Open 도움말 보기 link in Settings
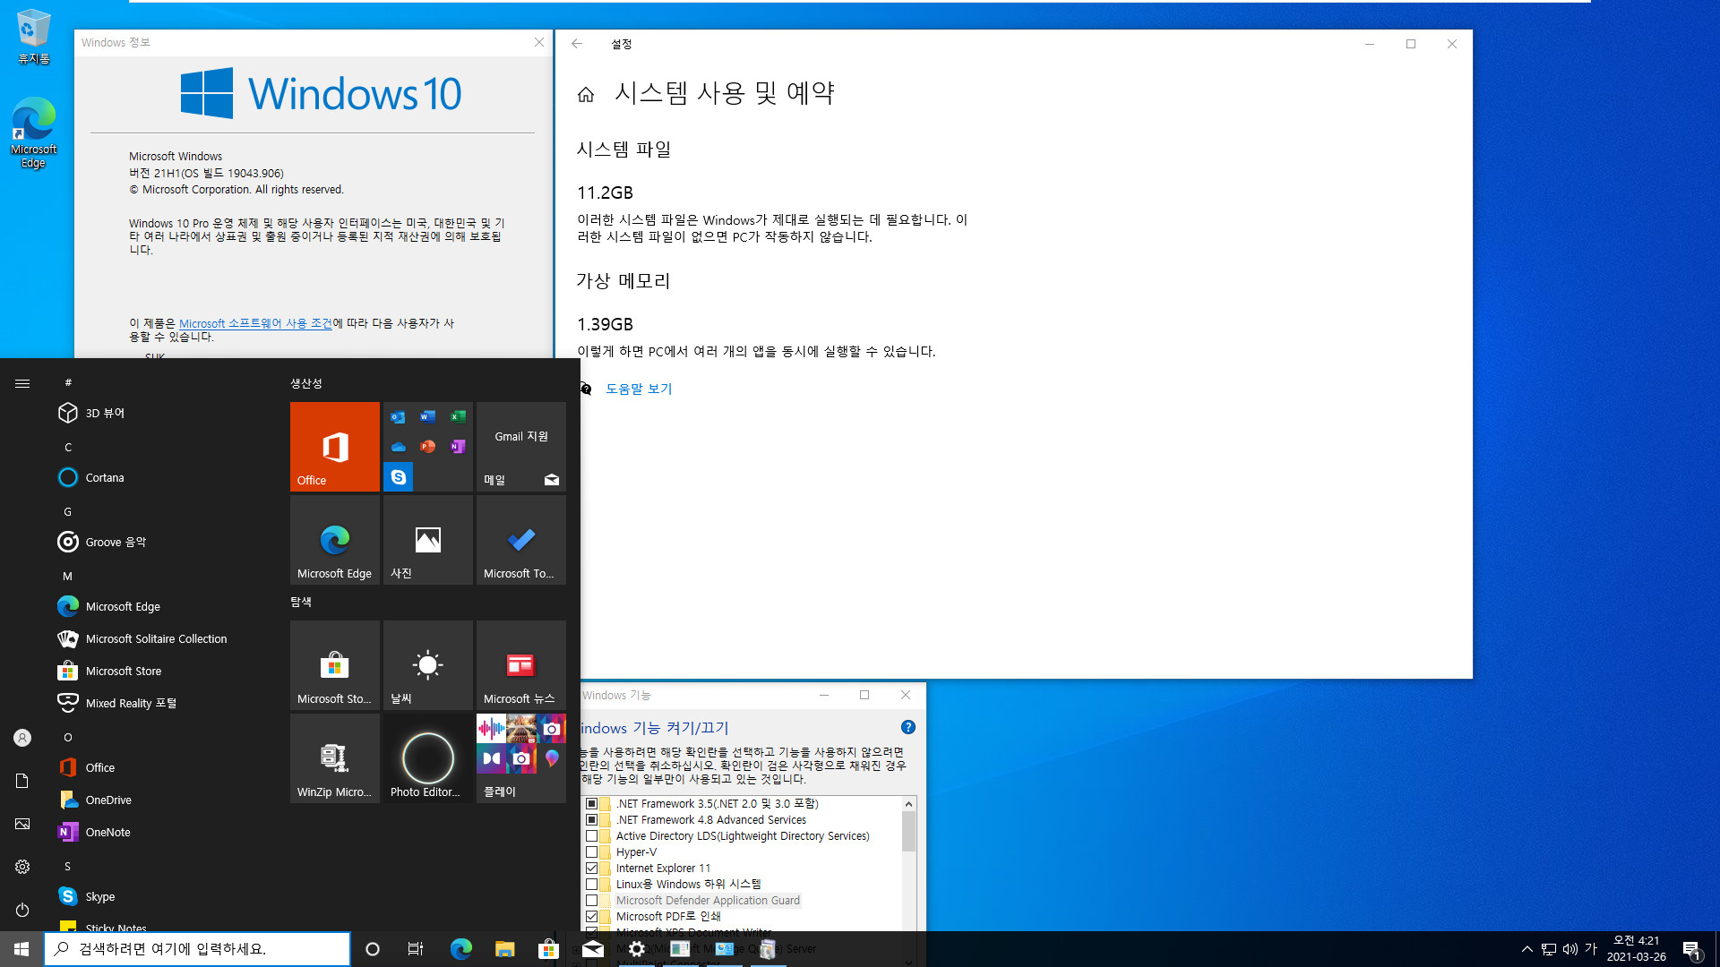 click(x=639, y=389)
